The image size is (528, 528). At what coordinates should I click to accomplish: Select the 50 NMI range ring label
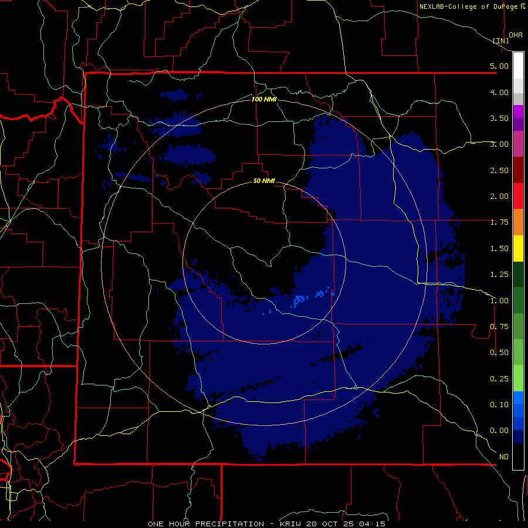pos(264,181)
